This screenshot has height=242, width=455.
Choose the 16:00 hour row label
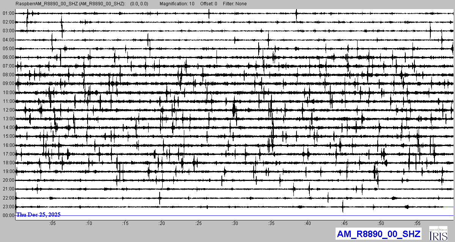point(8,145)
